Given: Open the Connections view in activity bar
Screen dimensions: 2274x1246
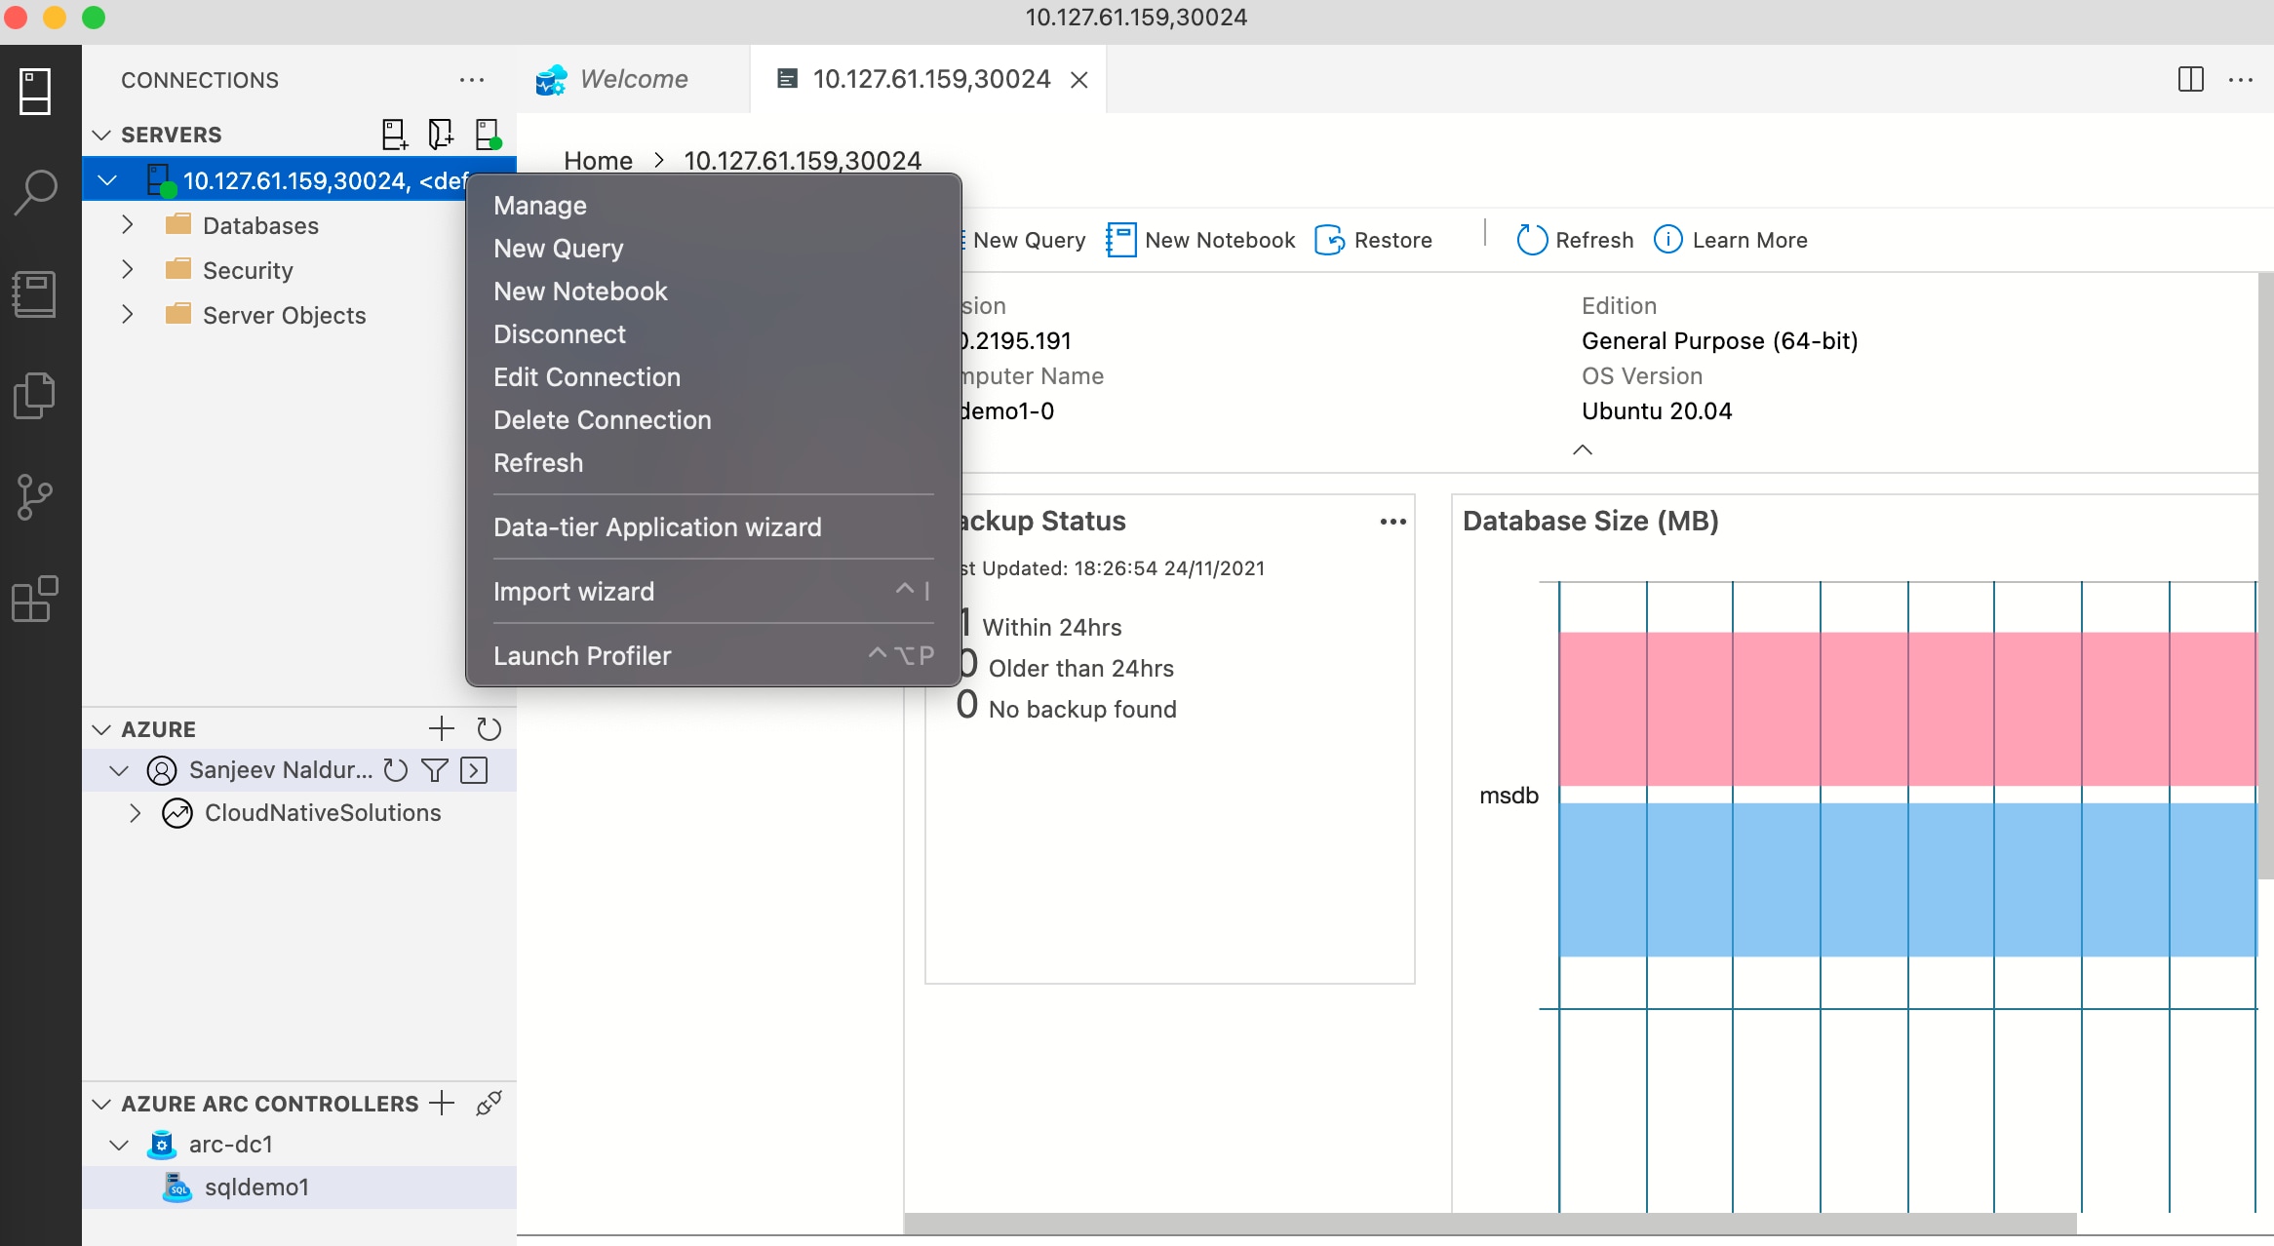Looking at the screenshot, I should 35,92.
